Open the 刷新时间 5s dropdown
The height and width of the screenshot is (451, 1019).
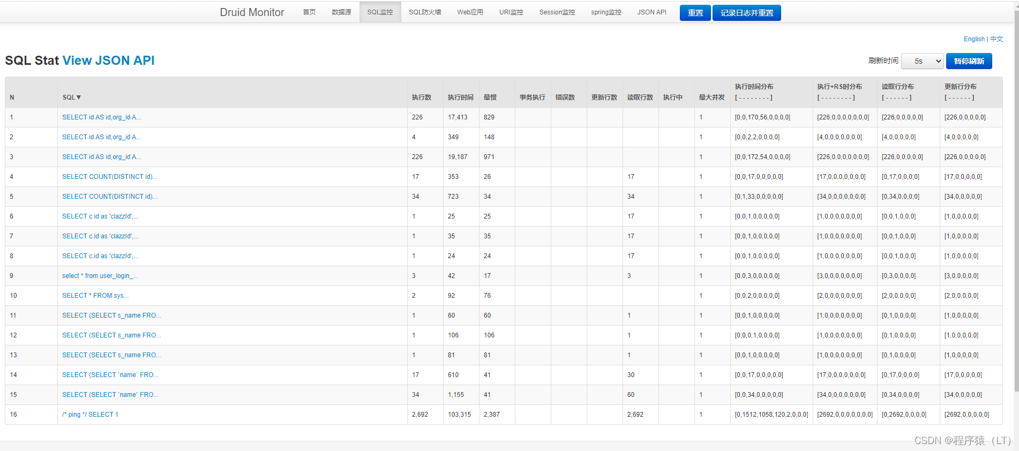coord(922,61)
